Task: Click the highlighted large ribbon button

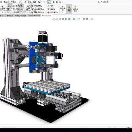Action: (69, 9)
